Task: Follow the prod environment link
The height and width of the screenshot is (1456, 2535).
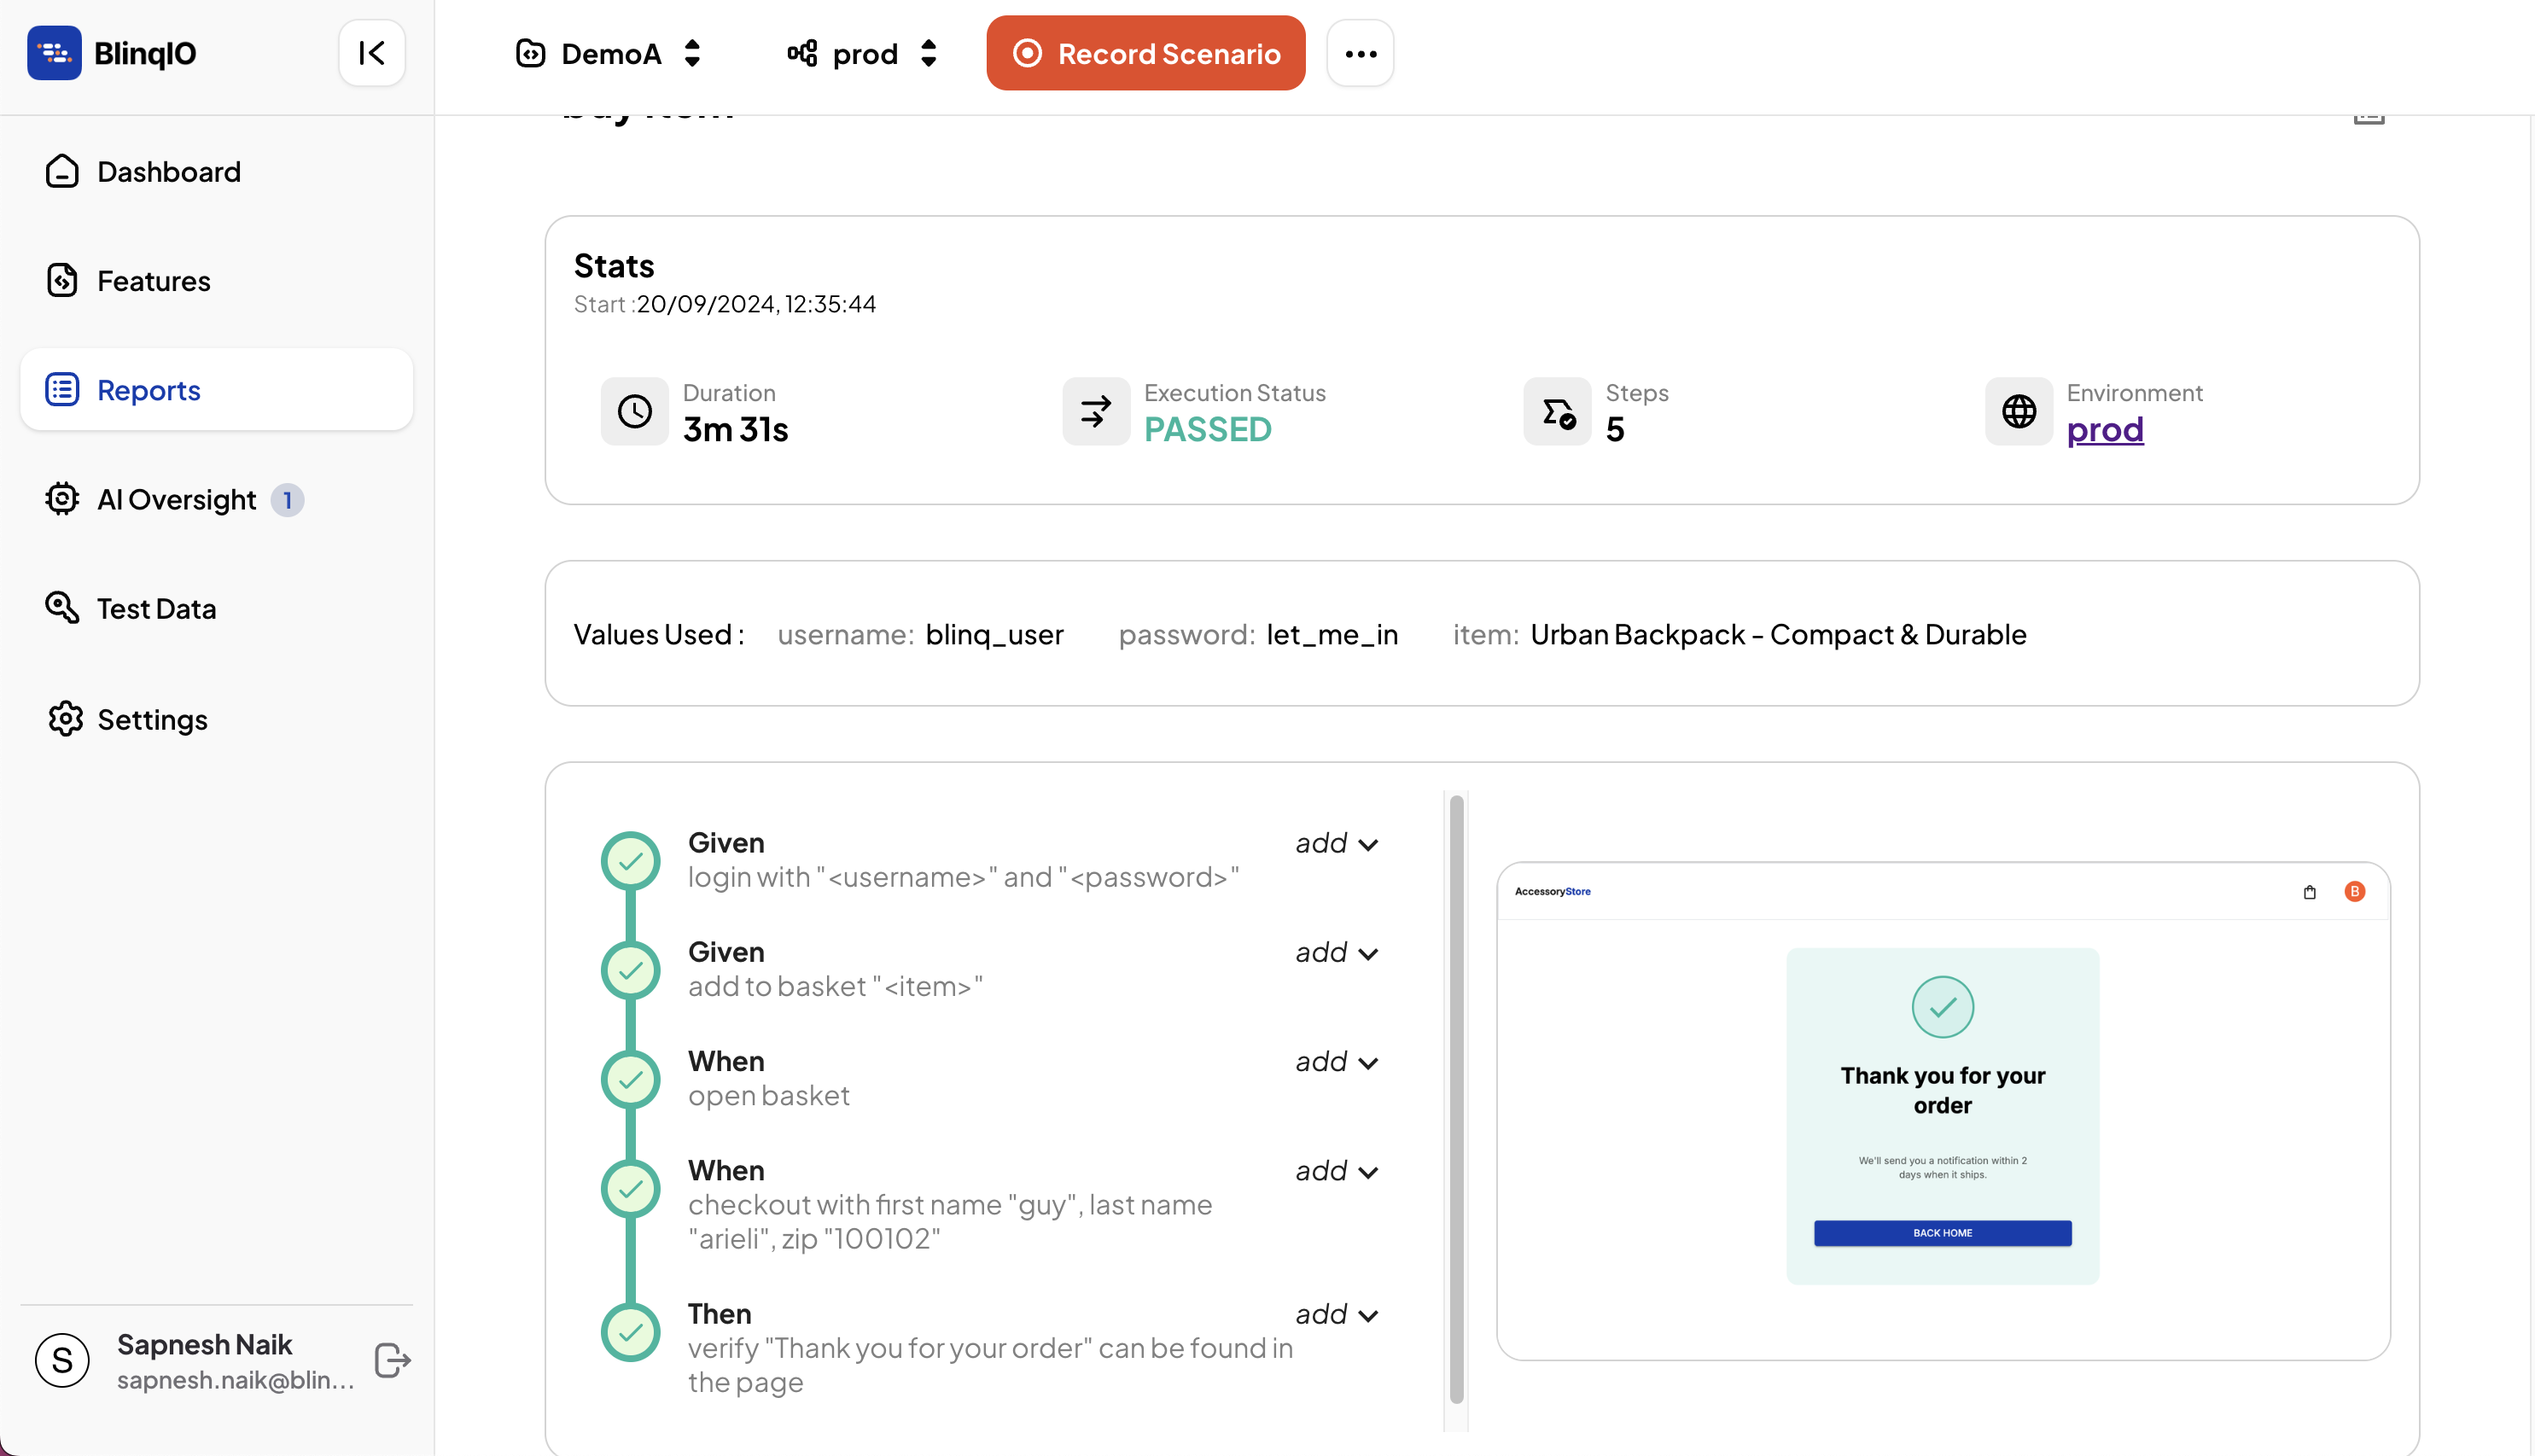Action: 2104,430
